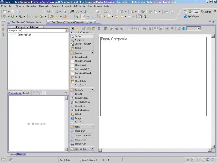Viewport: 217px width, 163px height.
Task: Collapse the Widgets palette category
Action: coord(82,90)
